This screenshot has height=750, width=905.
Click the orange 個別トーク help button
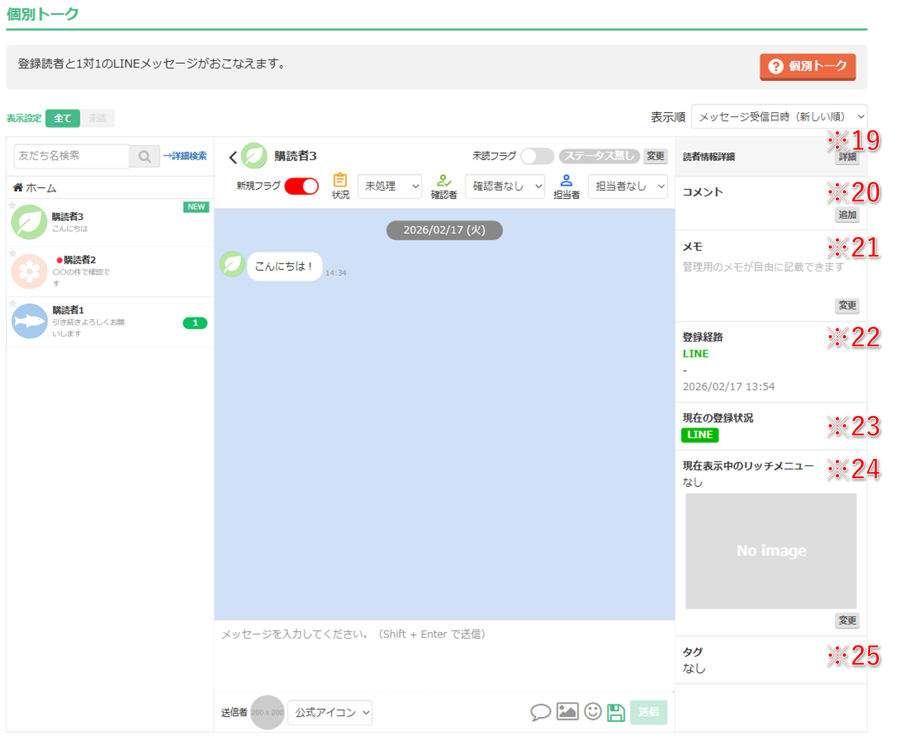(807, 66)
